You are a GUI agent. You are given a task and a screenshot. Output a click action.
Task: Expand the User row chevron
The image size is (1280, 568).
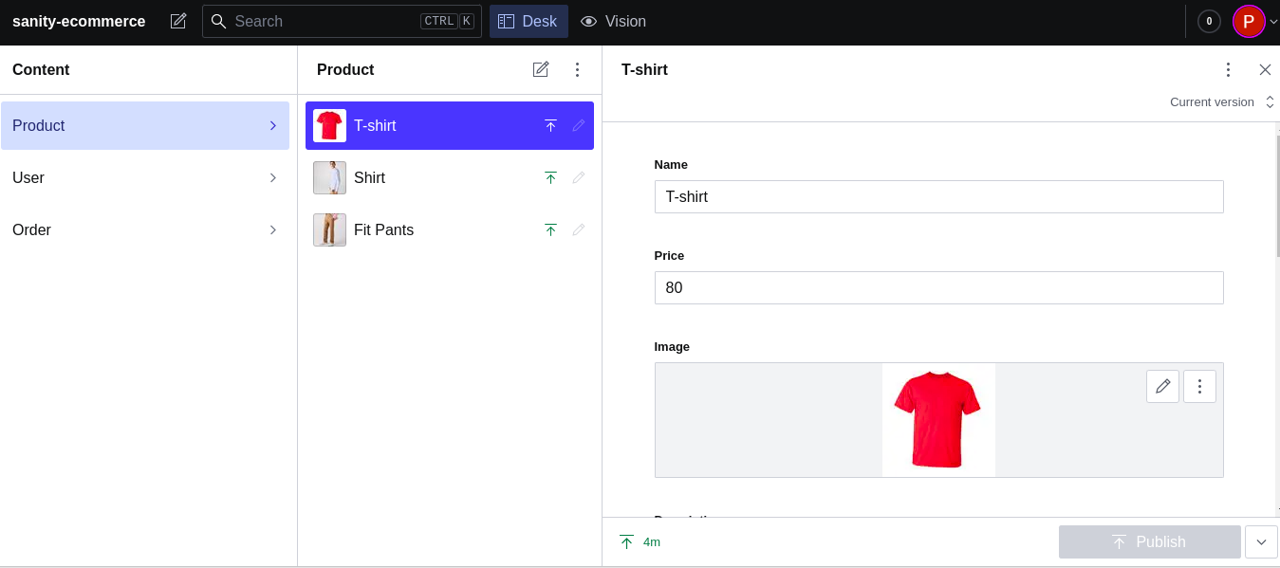[x=273, y=177]
